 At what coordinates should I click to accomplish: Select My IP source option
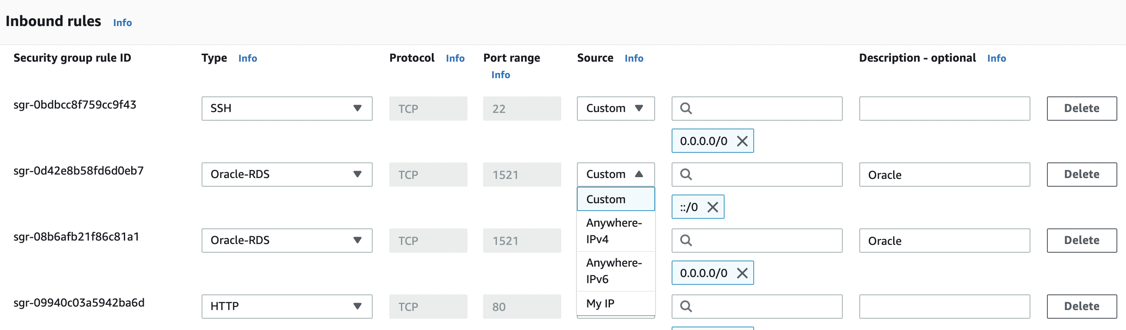pyautogui.click(x=616, y=304)
